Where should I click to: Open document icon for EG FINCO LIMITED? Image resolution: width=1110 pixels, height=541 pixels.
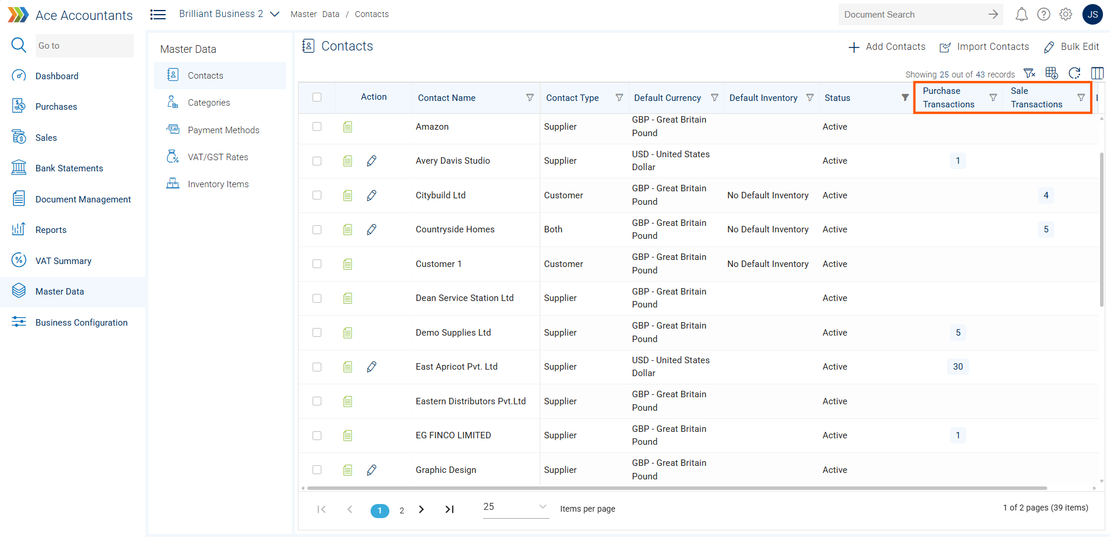348,435
